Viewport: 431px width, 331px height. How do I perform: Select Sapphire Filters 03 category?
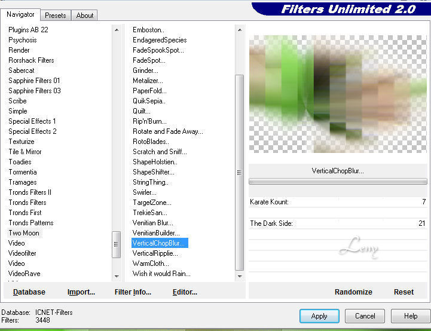pos(35,91)
